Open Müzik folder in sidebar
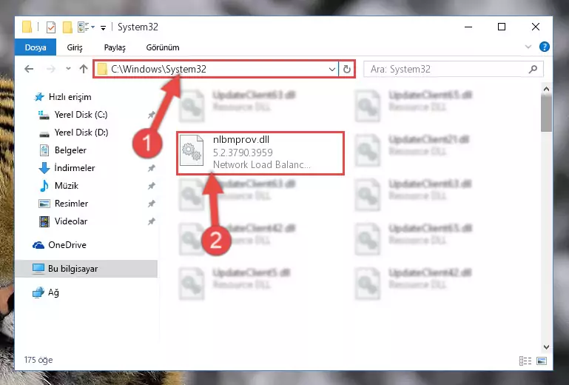The width and height of the screenshot is (569, 385). click(67, 186)
